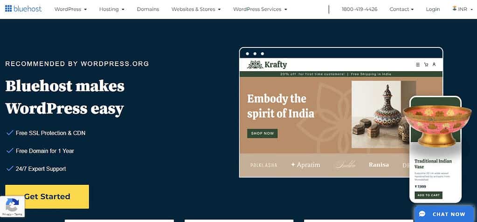Open Websites & Stores dropdown

pyautogui.click(x=196, y=9)
